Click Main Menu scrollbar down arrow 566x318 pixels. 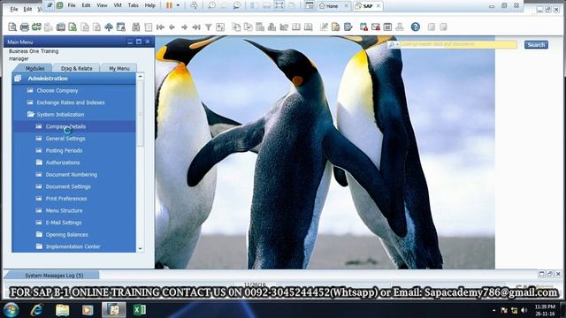(140, 248)
